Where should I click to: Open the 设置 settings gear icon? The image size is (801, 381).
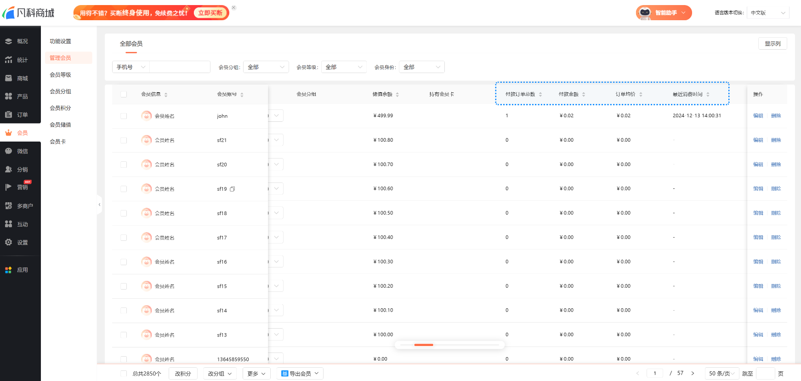pos(8,242)
